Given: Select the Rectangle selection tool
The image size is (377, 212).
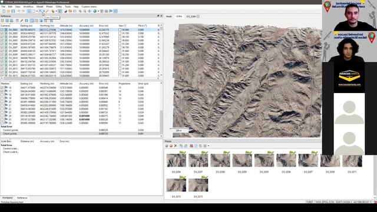Looking at the screenshot, I should (34, 11).
